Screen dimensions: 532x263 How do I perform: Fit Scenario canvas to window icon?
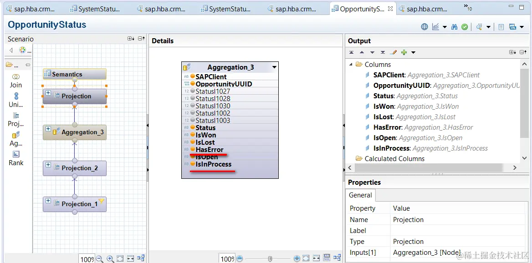pyautogui.click(x=120, y=258)
